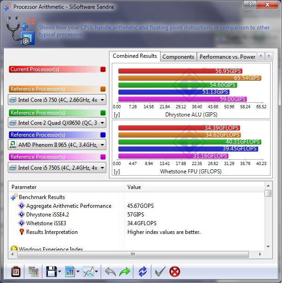Click the 40.31GFLOPS green Whetstone bar

(x=190, y=142)
